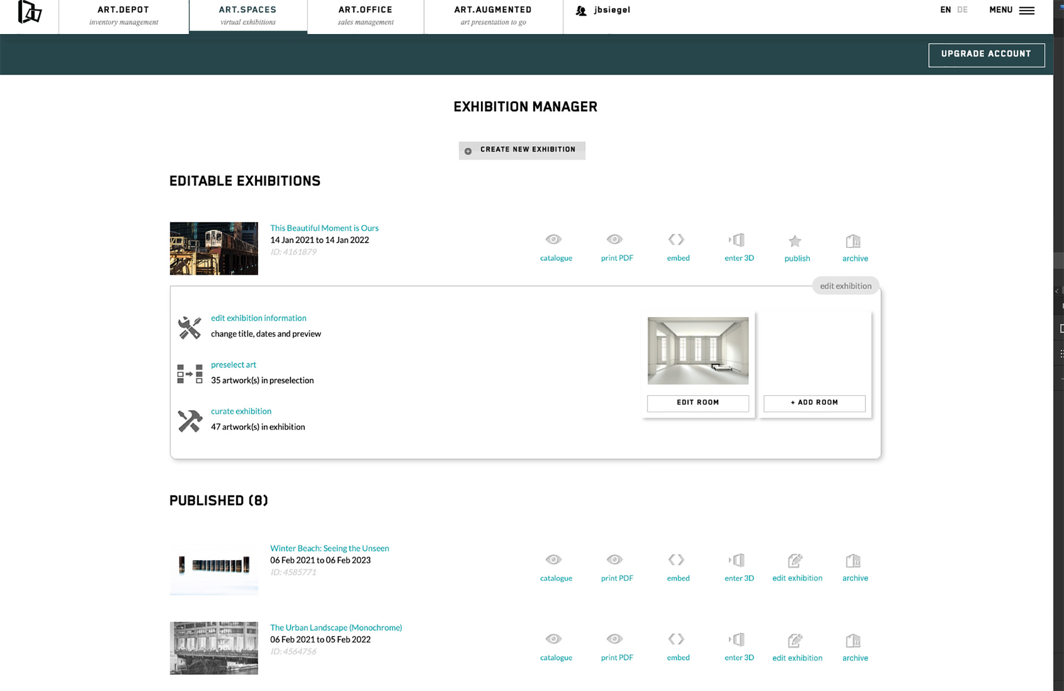The width and height of the screenshot is (1064, 691).
Task: Collapse the edit exhibition panel tab
Action: (845, 286)
